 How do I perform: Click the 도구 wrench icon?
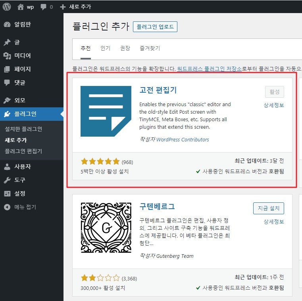click(7, 180)
